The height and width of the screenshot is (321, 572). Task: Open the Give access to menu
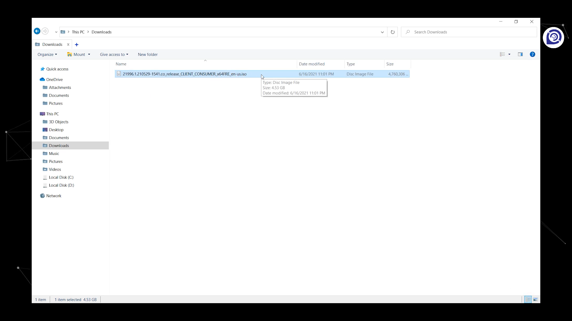pyautogui.click(x=114, y=54)
